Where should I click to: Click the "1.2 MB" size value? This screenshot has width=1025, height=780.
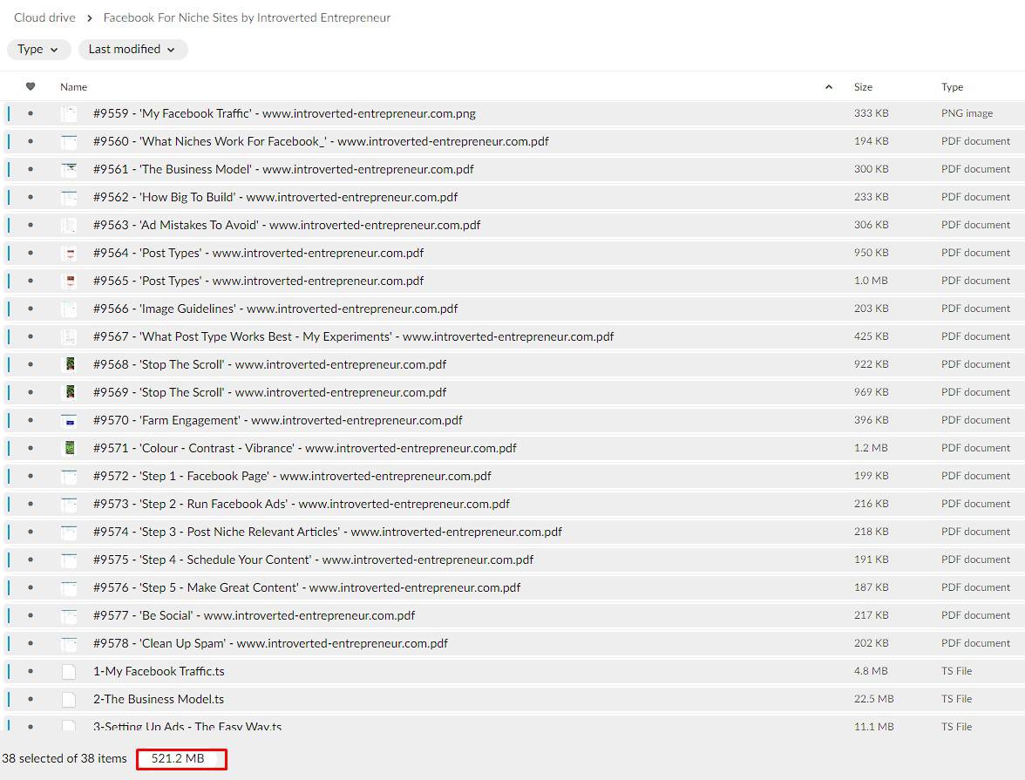(x=871, y=448)
